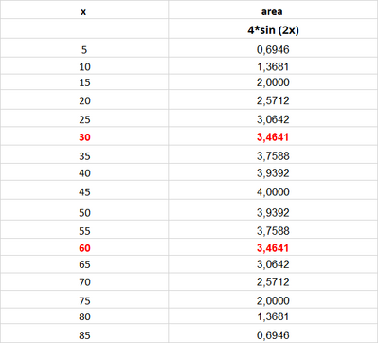The width and height of the screenshot is (378, 343).
Task: Click area value 0,6946 in the x=5 row
Action: pyautogui.click(x=273, y=48)
